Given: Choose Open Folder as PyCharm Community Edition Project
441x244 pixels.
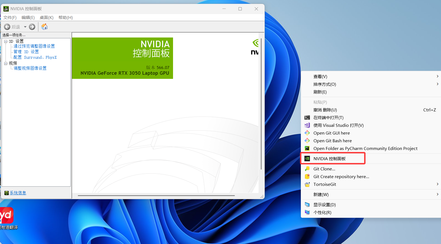Looking at the screenshot, I should (371, 149).
